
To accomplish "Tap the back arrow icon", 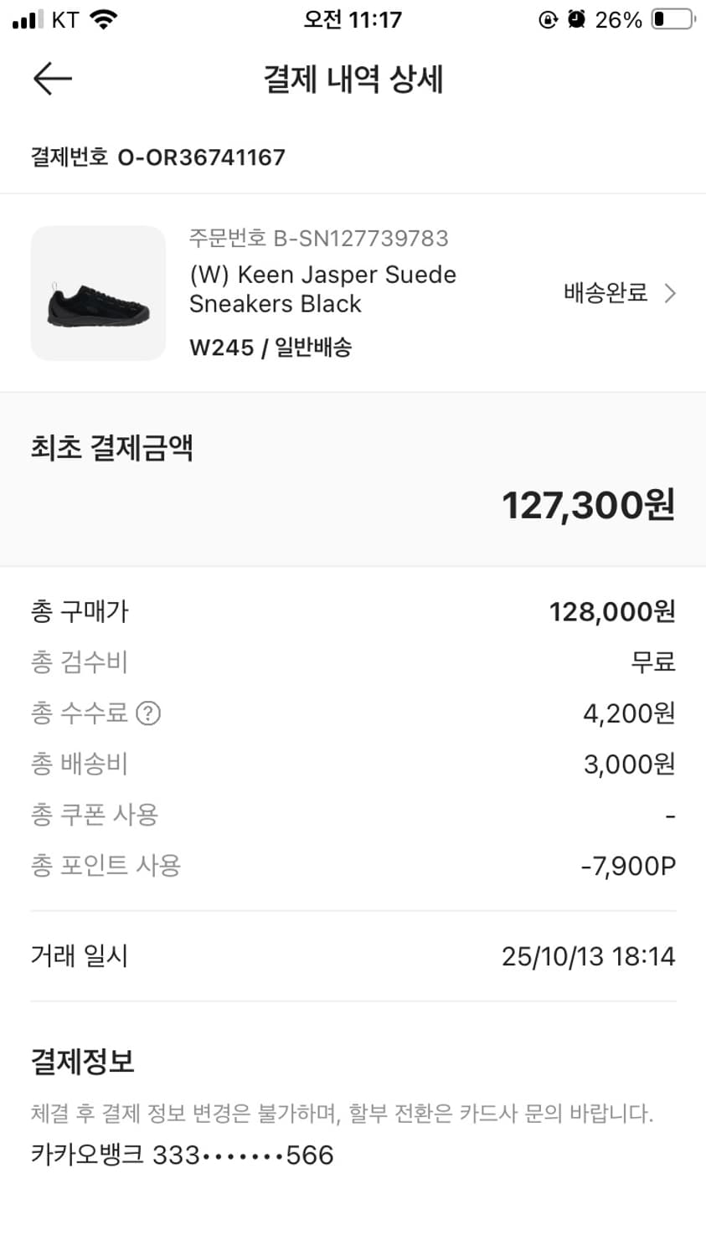I will (52, 80).
